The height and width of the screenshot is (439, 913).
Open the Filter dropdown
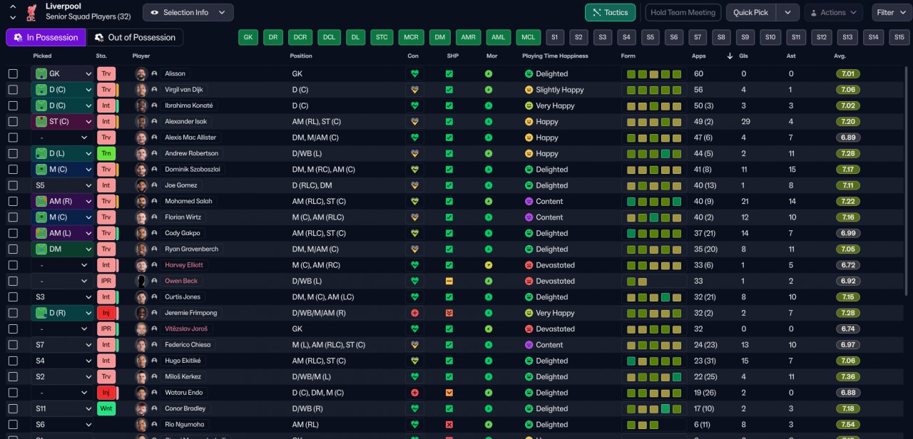(890, 12)
